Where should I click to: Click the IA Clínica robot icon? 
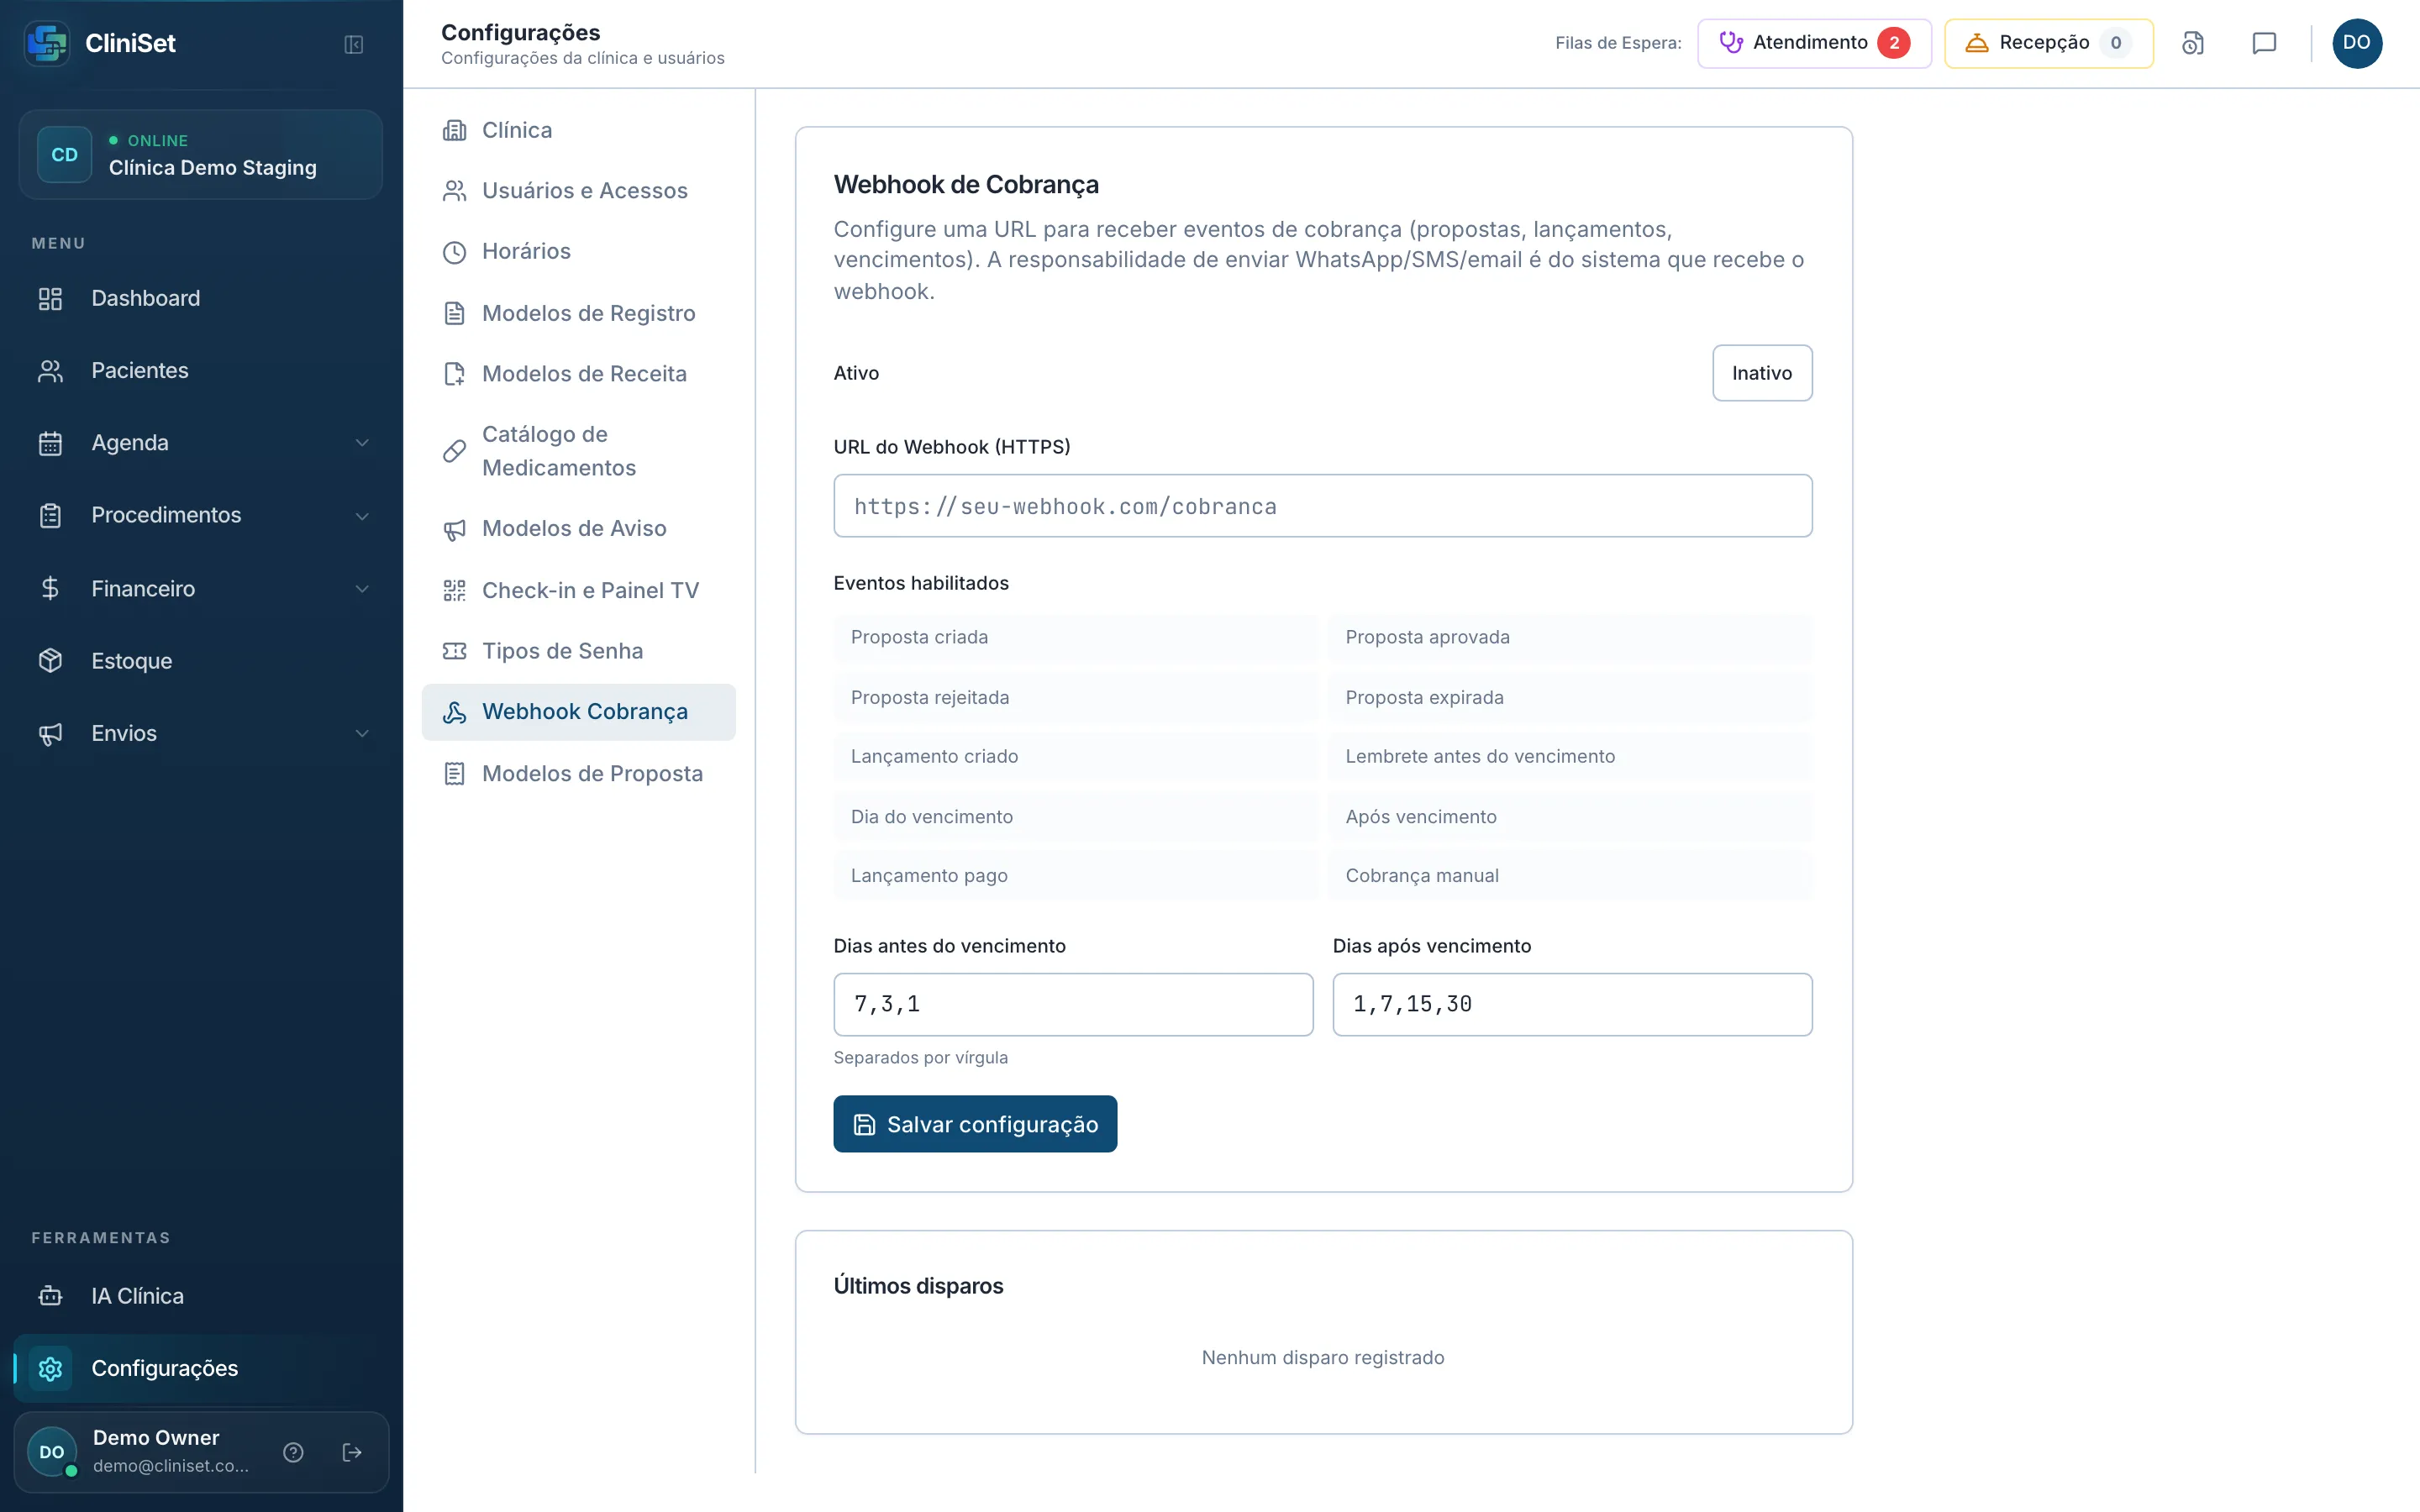pyautogui.click(x=50, y=1296)
